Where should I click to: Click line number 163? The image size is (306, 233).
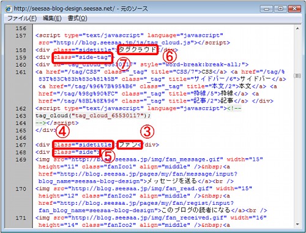(x=21, y=116)
